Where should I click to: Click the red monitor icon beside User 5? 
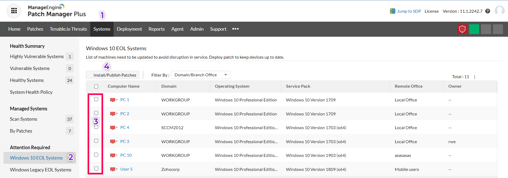click(113, 169)
